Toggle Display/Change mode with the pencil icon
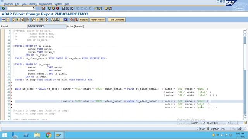This screenshot has height=139, width=248. pos(14,20)
